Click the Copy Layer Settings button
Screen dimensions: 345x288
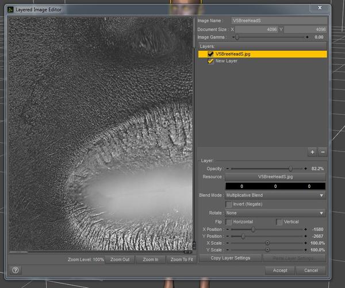tap(231, 258)
